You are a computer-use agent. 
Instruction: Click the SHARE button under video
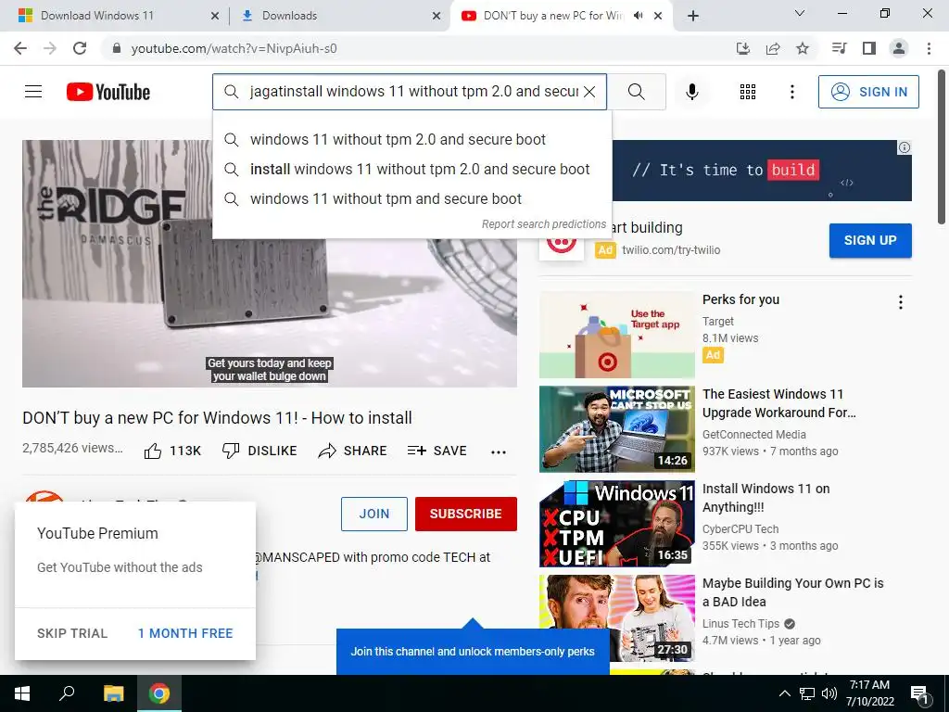click(352, 451)
